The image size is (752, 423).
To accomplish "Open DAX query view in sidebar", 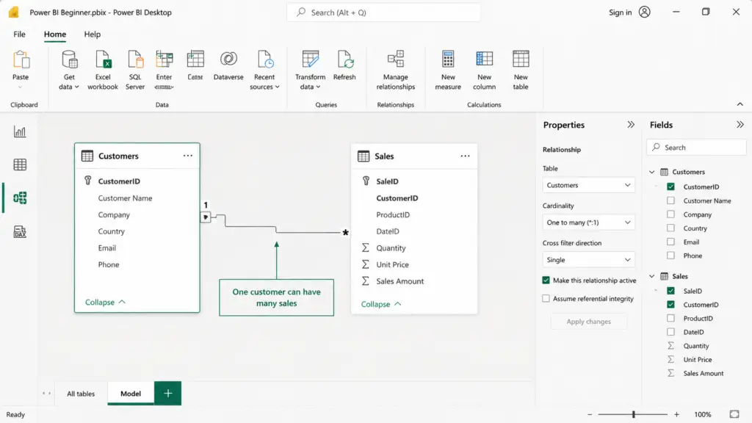I will (20, 231).
